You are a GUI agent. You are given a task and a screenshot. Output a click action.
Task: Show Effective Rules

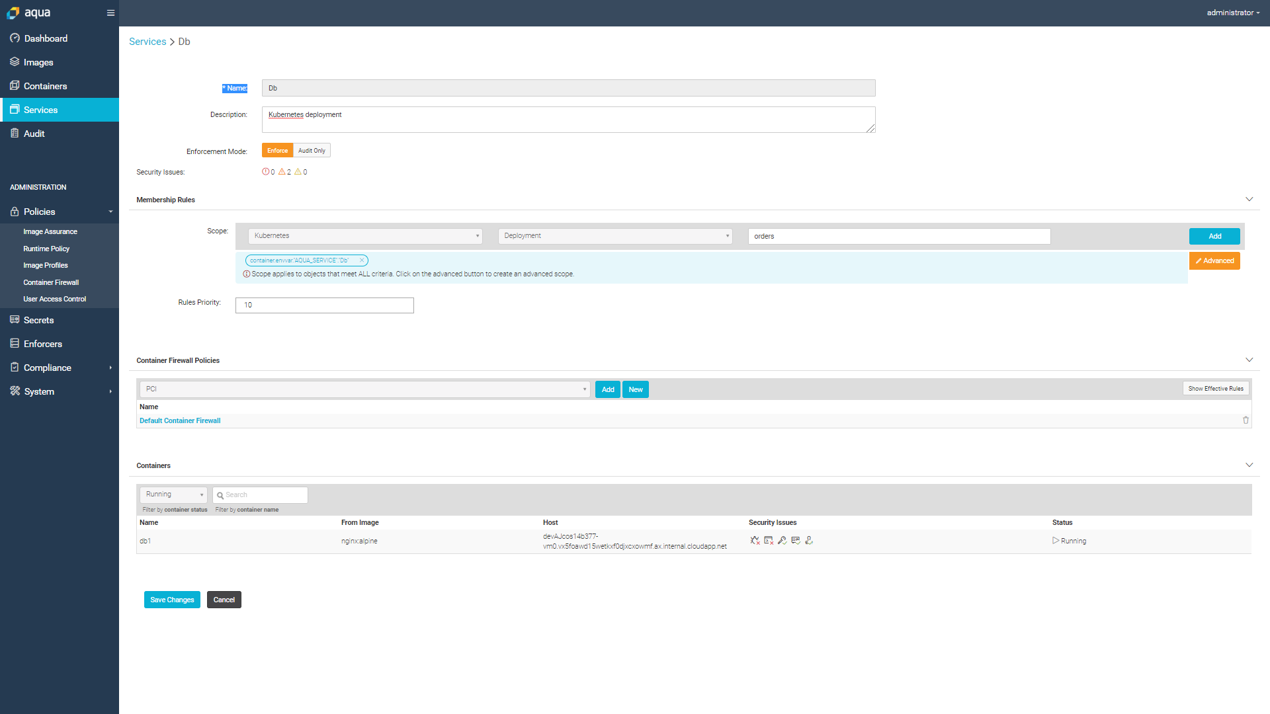click(x=1216, y=389)
